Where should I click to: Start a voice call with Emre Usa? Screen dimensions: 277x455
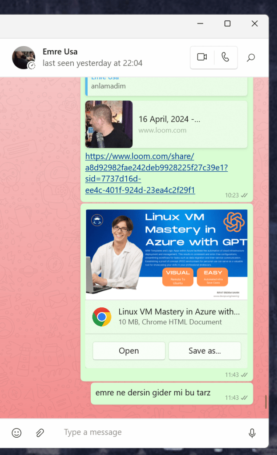225,57
